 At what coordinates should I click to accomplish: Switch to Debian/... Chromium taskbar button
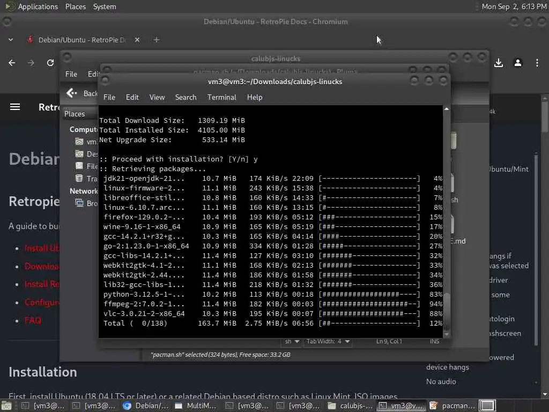pos(146,406)
